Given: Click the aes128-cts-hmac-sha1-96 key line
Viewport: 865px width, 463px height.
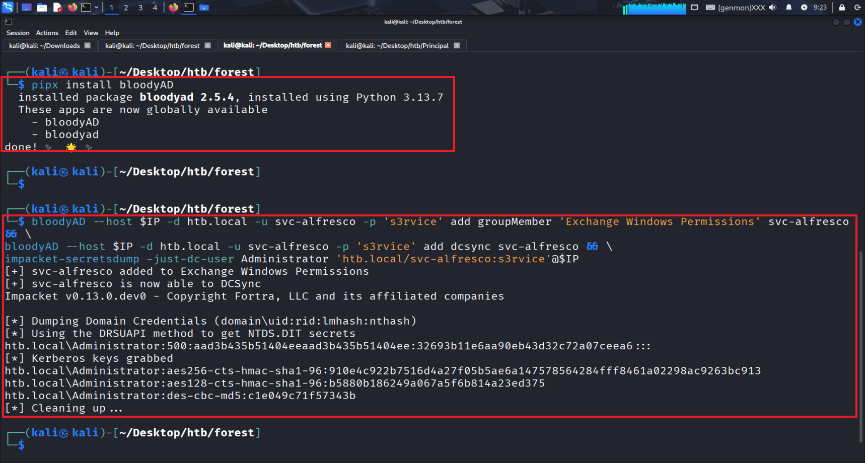Looking at the screenshot, I should (275, 383).
